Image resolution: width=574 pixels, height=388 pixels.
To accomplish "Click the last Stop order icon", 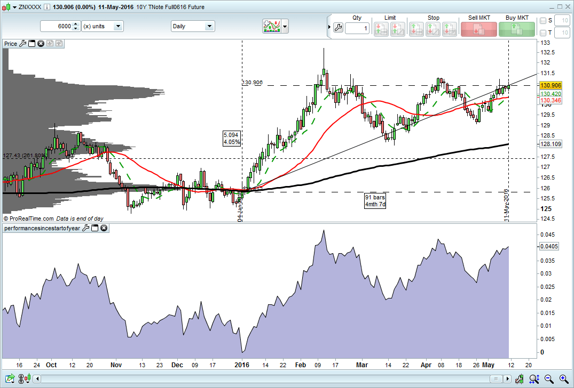I will click(450, 29).
